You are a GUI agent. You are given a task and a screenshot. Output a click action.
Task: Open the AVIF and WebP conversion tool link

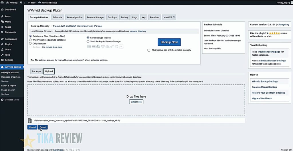pos(77,26)
